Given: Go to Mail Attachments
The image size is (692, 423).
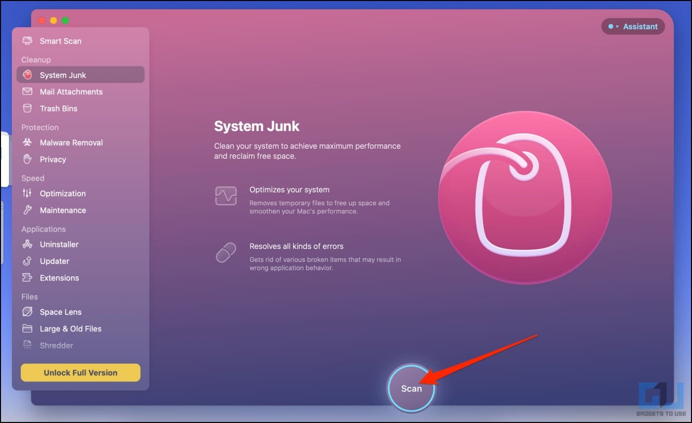Looking at the screenshot, I should (71, 92).
